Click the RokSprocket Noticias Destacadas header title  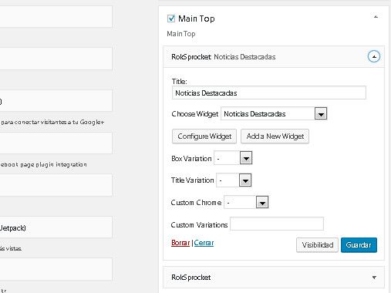(x=224, y=57)
